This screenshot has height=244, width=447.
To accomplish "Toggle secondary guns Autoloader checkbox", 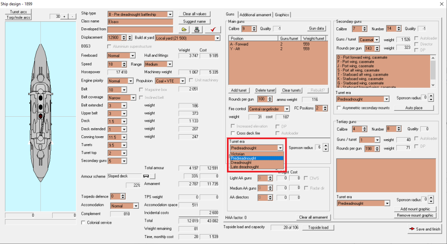I will click(x=417, y=38).
